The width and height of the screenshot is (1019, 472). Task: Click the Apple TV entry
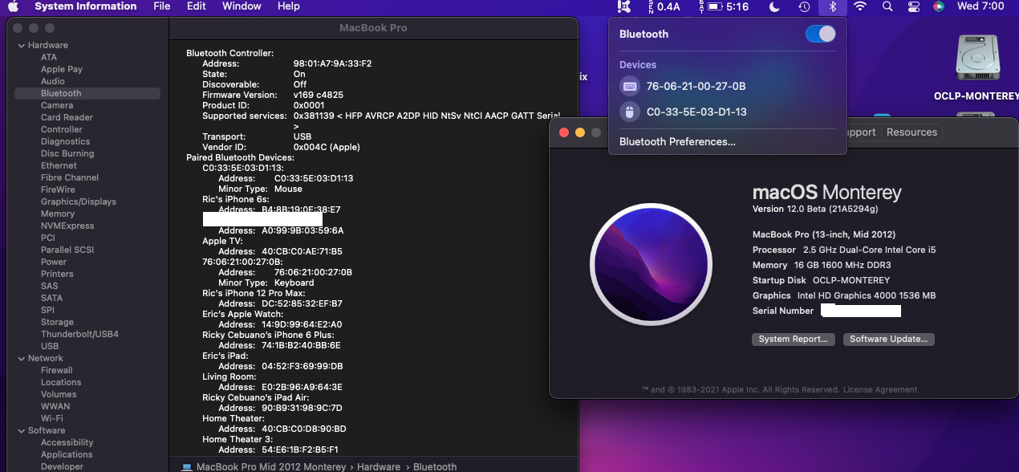click(x=222, y=241)
